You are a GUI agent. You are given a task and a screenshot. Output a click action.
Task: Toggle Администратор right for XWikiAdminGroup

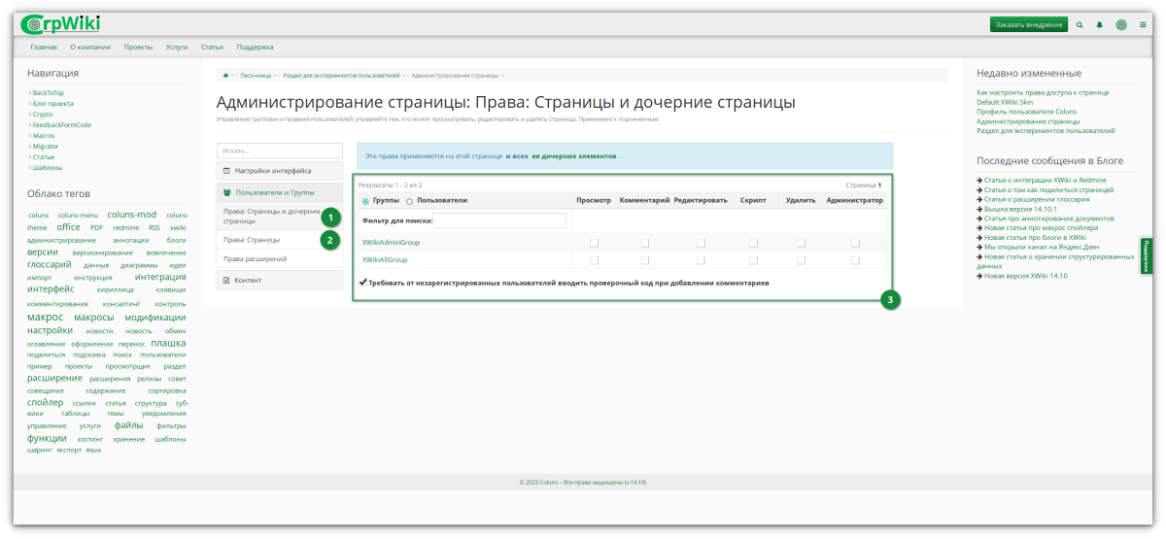(855, 243)
